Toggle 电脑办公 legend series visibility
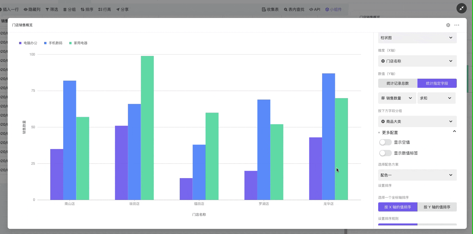 [x=28, y=43]
